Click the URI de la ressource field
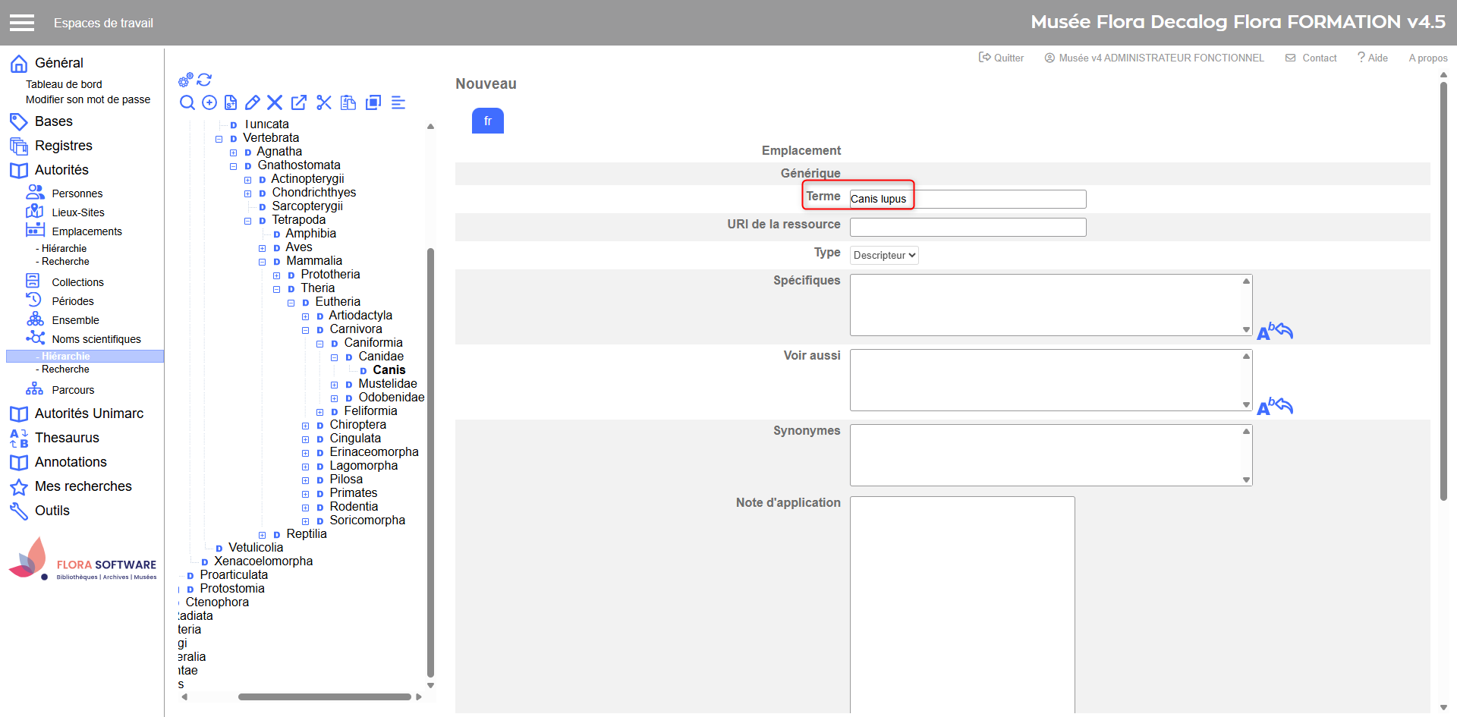Viewport: 1457px width, 717px height. coord(968,227)
